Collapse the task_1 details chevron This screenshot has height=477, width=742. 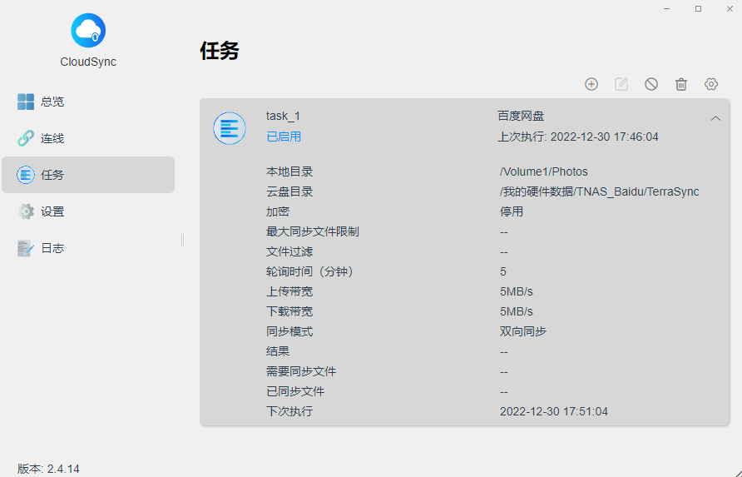tap(715, 118)
